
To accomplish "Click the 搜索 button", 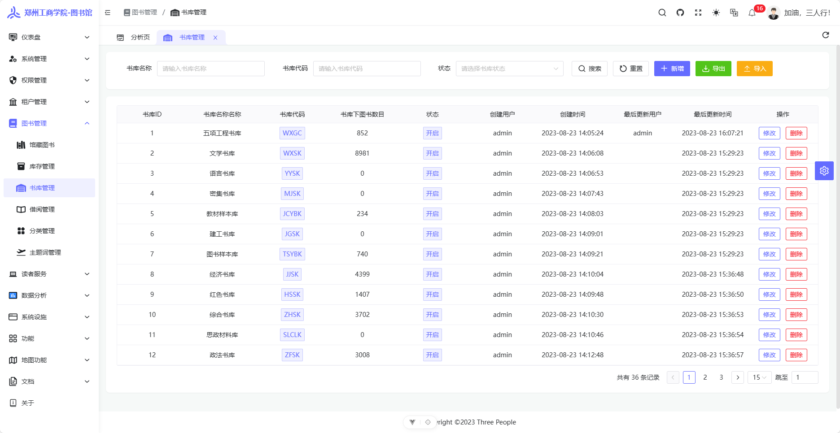I will [x=590, y=69].
